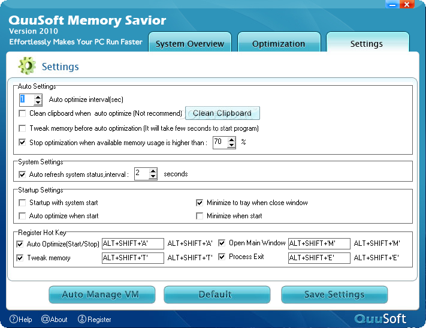Enable Auto optimize when start

[x=22, y=216]
